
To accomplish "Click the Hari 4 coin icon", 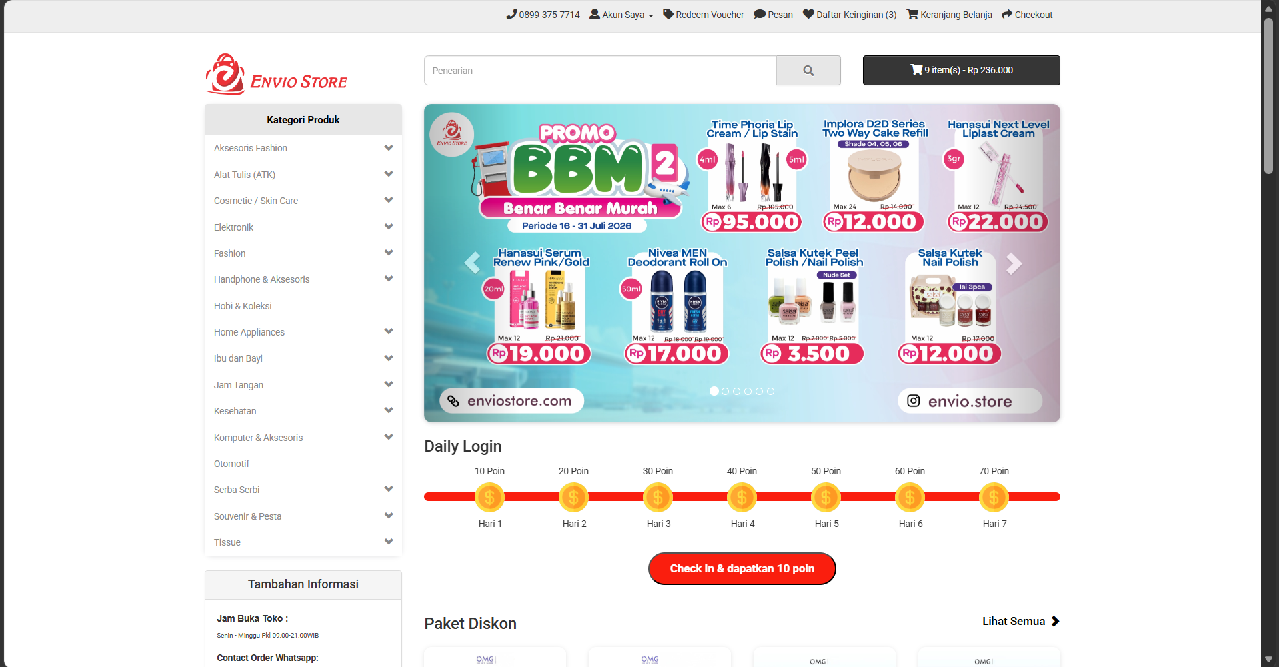I will coord(742,497).
